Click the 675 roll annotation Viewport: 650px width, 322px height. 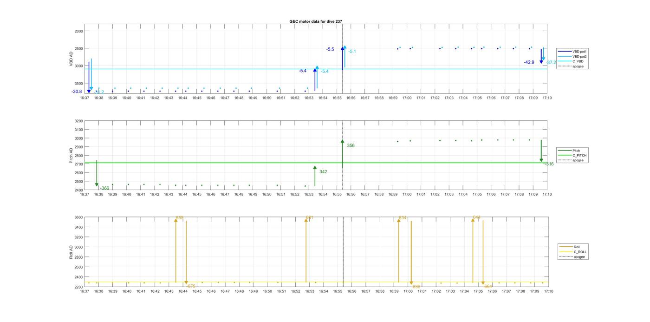click(x=191, y=287)
